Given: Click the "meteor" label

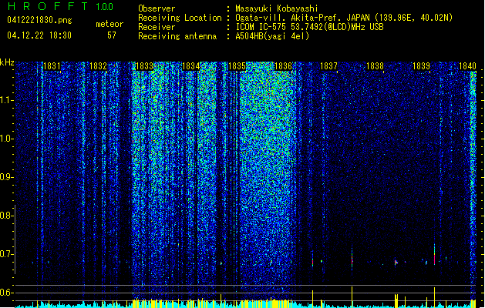Looking at the screenshot, I should [x=109, y=24].
